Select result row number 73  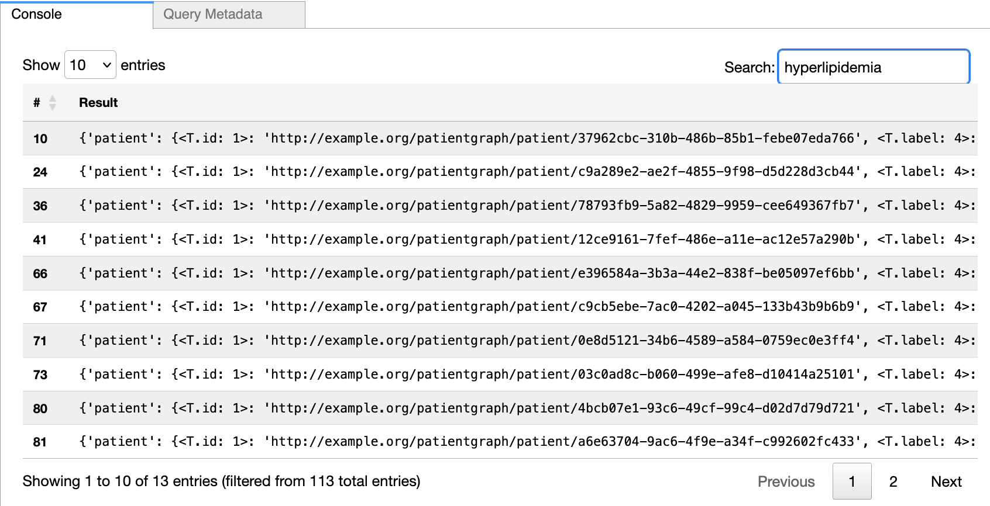point(40,375)
